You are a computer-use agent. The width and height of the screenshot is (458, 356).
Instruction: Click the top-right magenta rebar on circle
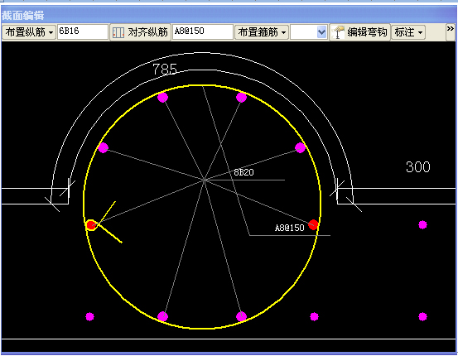(241, 97)
